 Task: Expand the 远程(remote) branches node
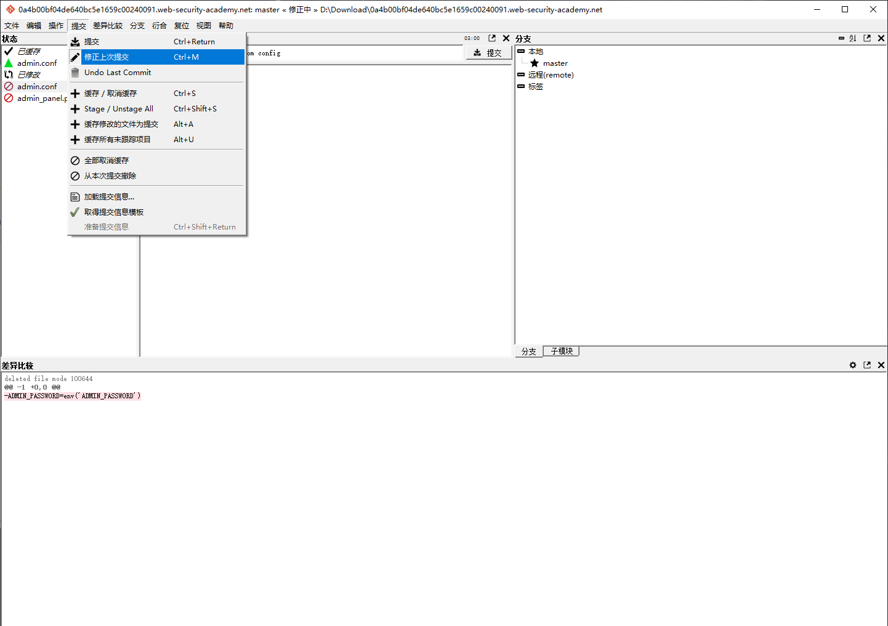(x=521, y=74)
